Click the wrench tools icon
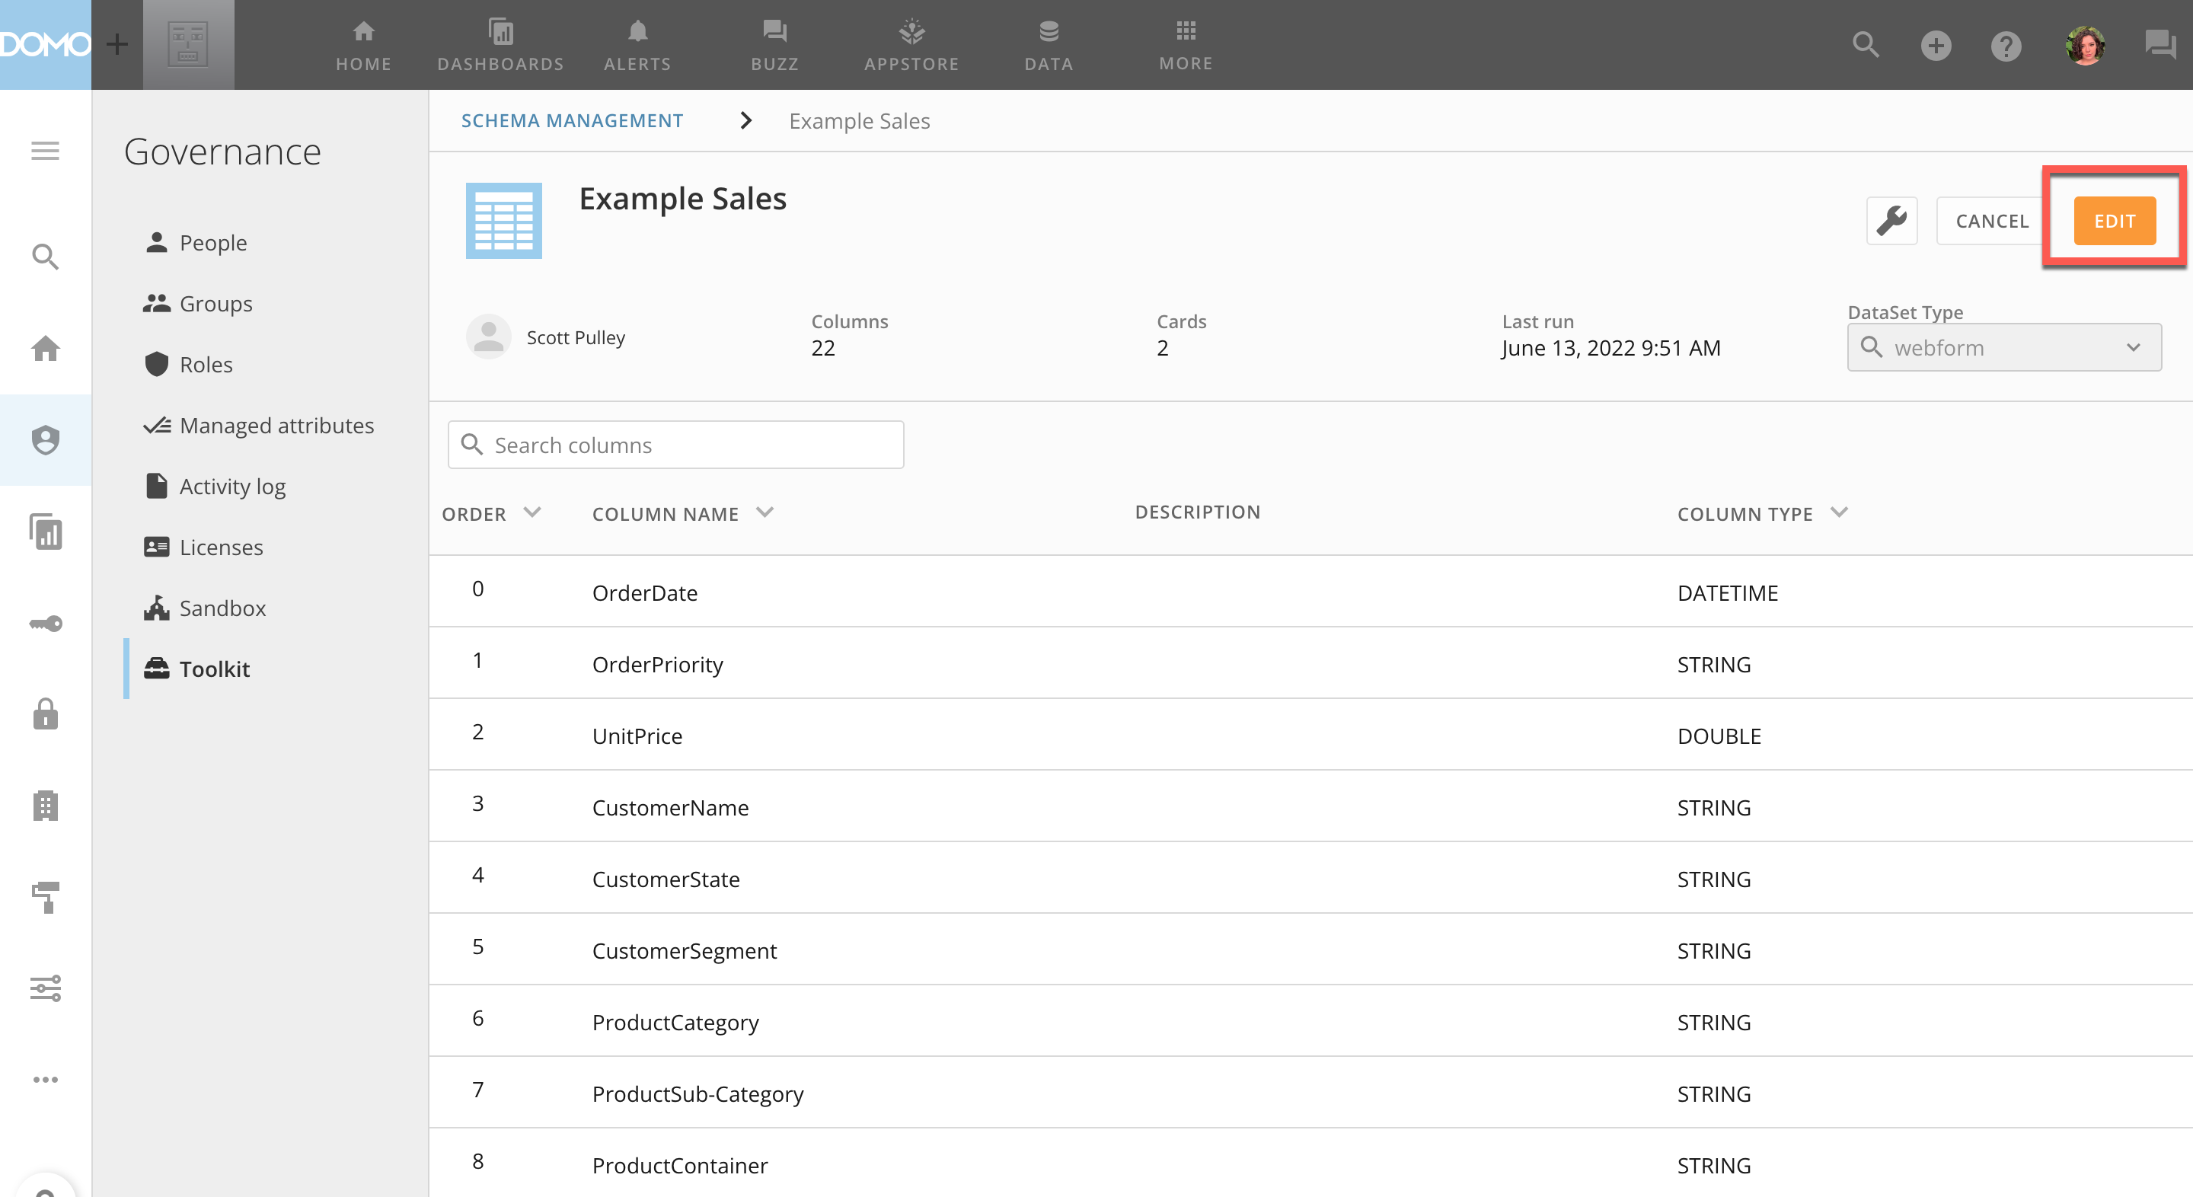The width and height of the screenshot is (2193, 1197). (1891, 221)
